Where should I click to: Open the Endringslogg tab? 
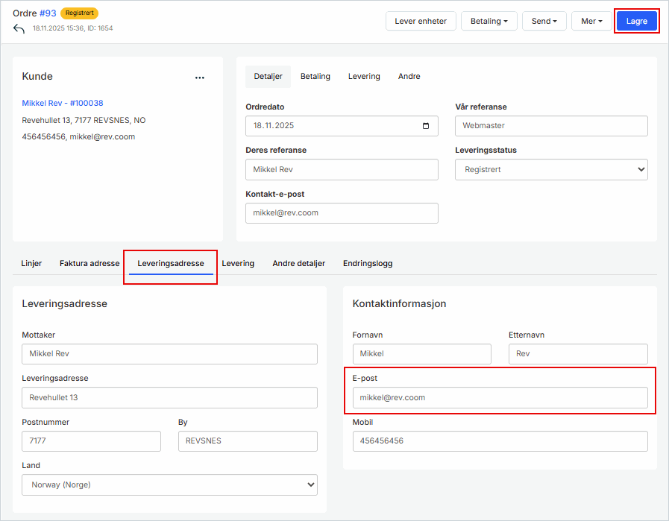(x=368, y=263)
